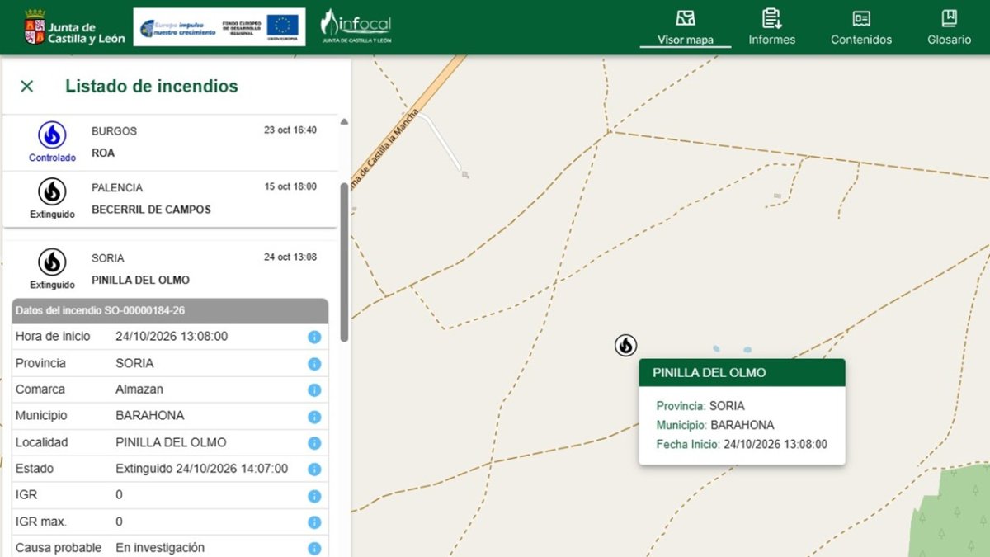Image resolution: width=990 pixels, height=557 pixels.
Task: Open the Contenidos section
Action: tap(861, 28)
